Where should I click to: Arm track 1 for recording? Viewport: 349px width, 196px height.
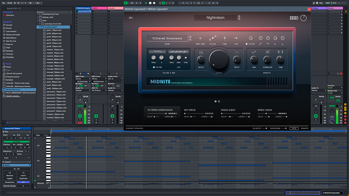click(x=80, y=123)
